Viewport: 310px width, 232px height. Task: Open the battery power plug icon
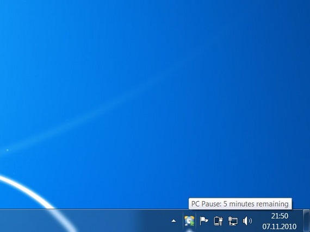(219, 221)
